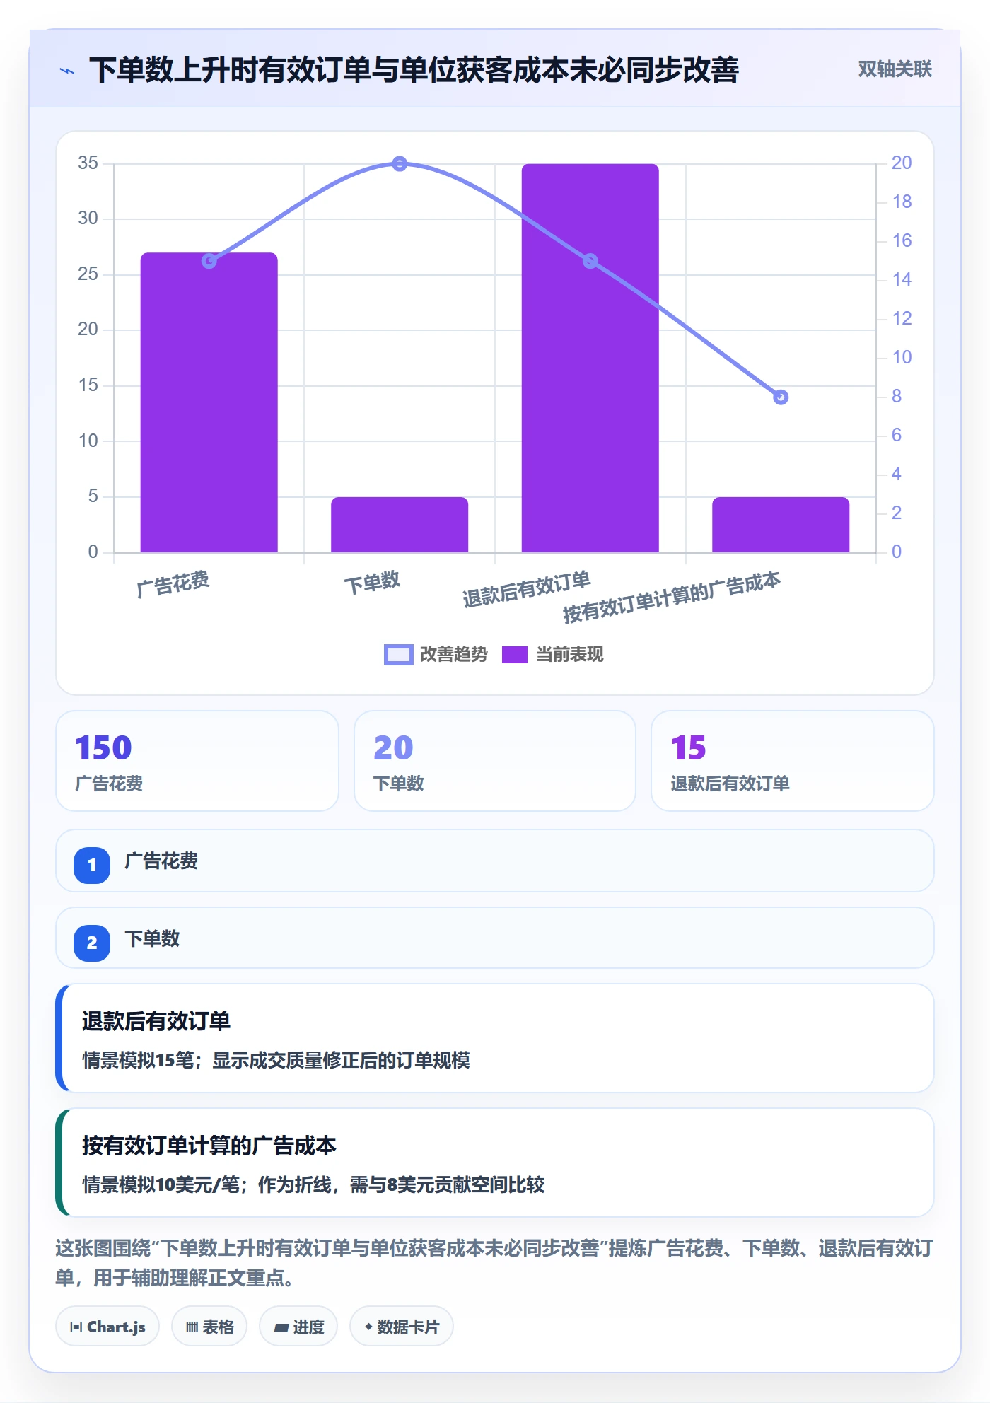The image size is (990, 1403).
Task: Click the number 1 badge for 广告花费
Action: pyautogui.click(x=92, y=865)
